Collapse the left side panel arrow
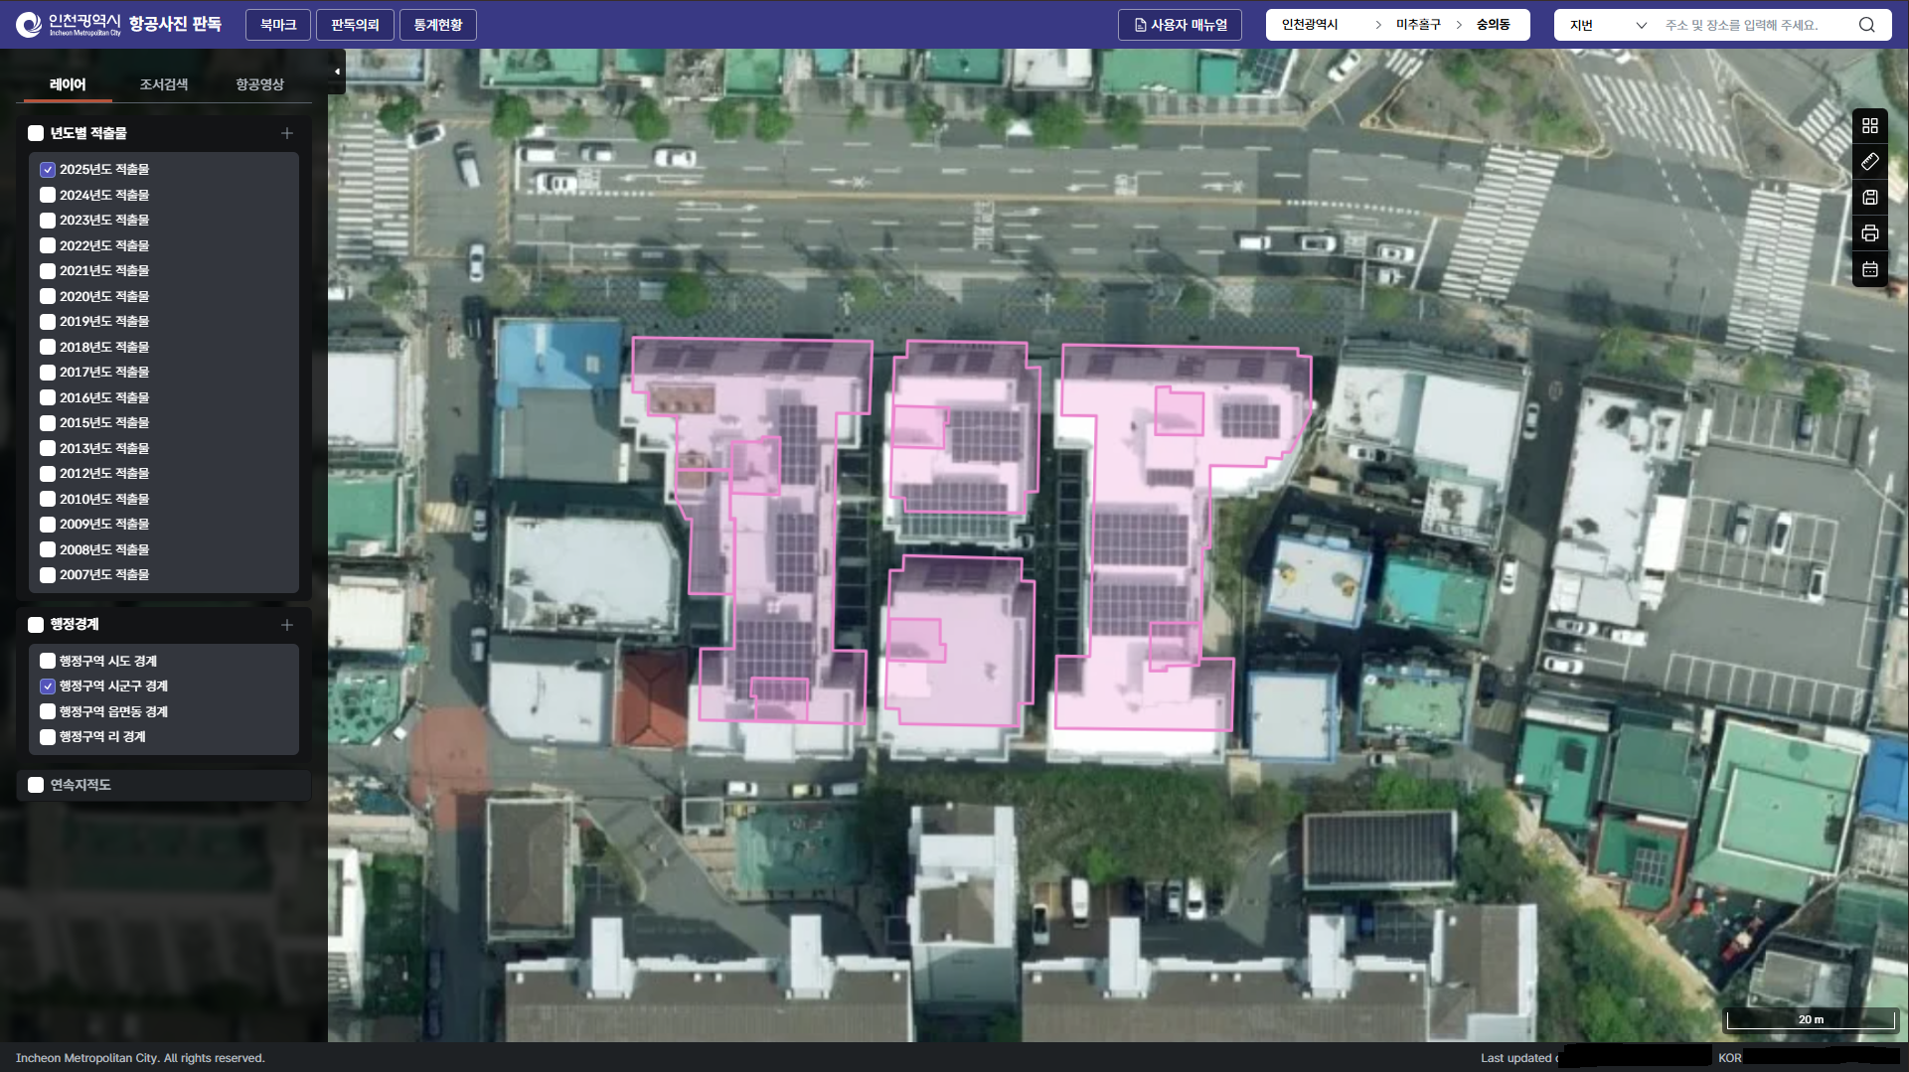Viewport: 1909px width, 1072px height. click(x=337, y=72)
